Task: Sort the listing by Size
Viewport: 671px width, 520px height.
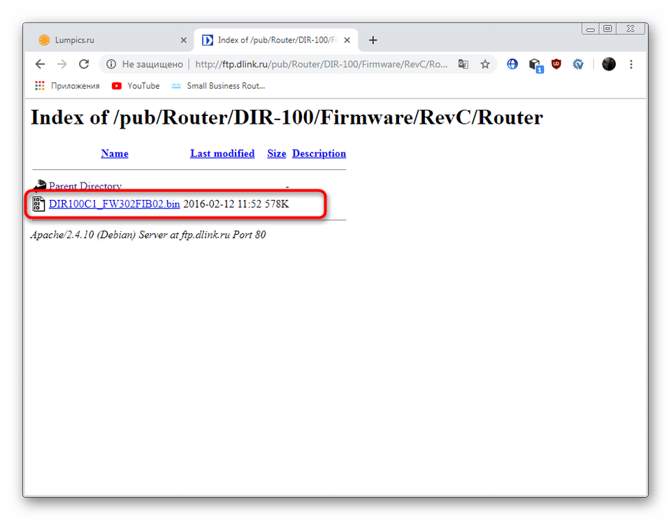Action: pyautogui.click(x=277, y=154)
